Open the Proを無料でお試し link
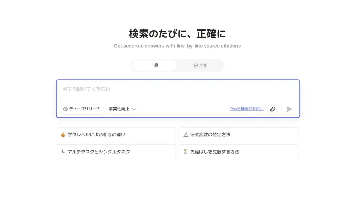 click(x=247, y=109)
